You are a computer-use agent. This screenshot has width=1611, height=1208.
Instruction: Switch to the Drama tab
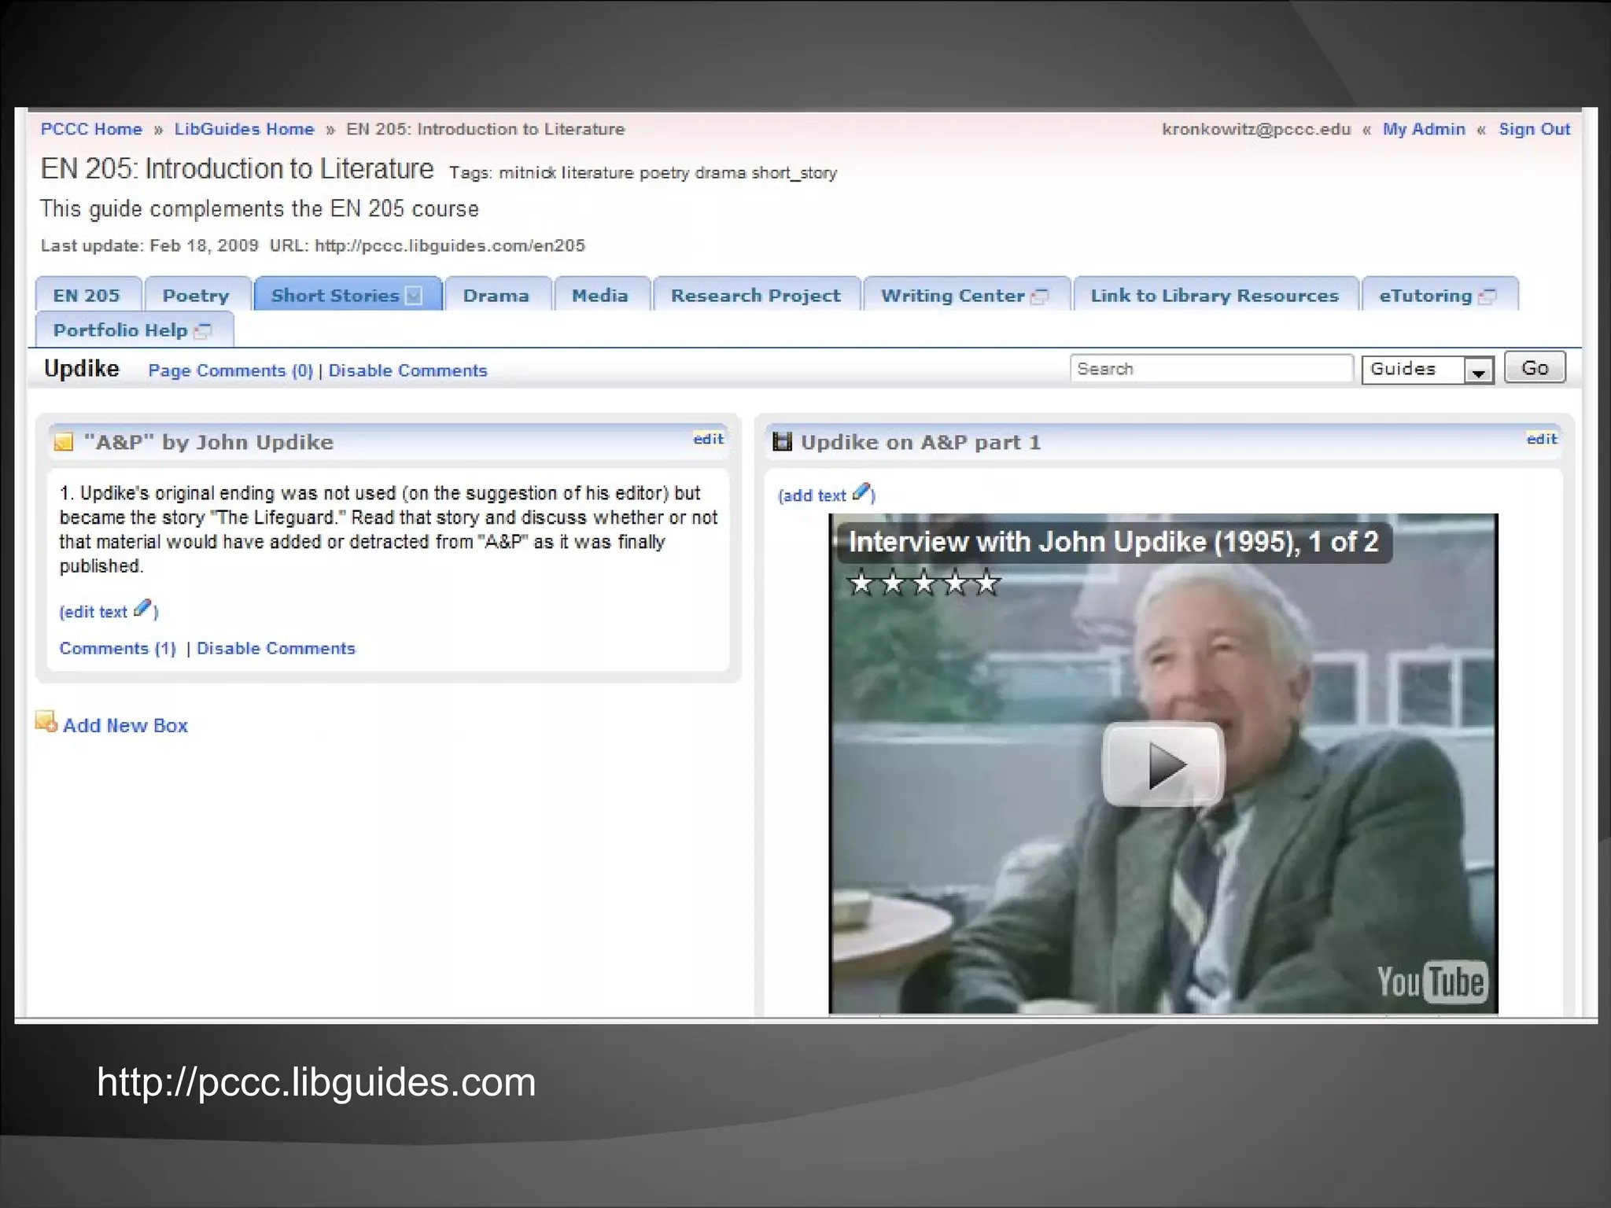497,294
